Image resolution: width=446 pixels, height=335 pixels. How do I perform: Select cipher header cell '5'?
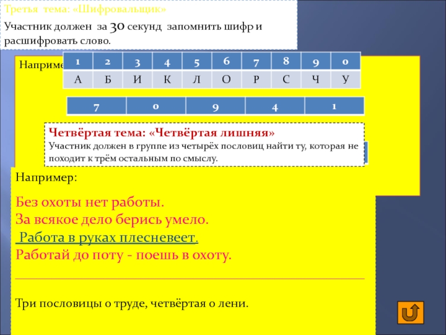(x=197, y=61)
